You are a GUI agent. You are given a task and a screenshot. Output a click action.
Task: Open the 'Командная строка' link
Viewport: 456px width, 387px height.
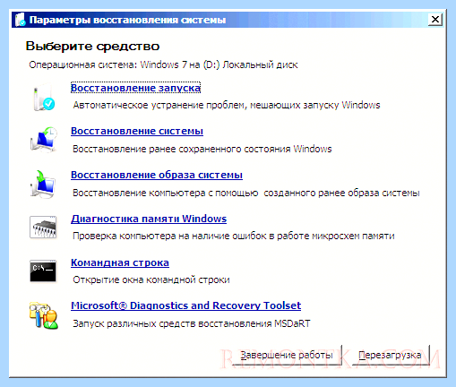point(120,262)
